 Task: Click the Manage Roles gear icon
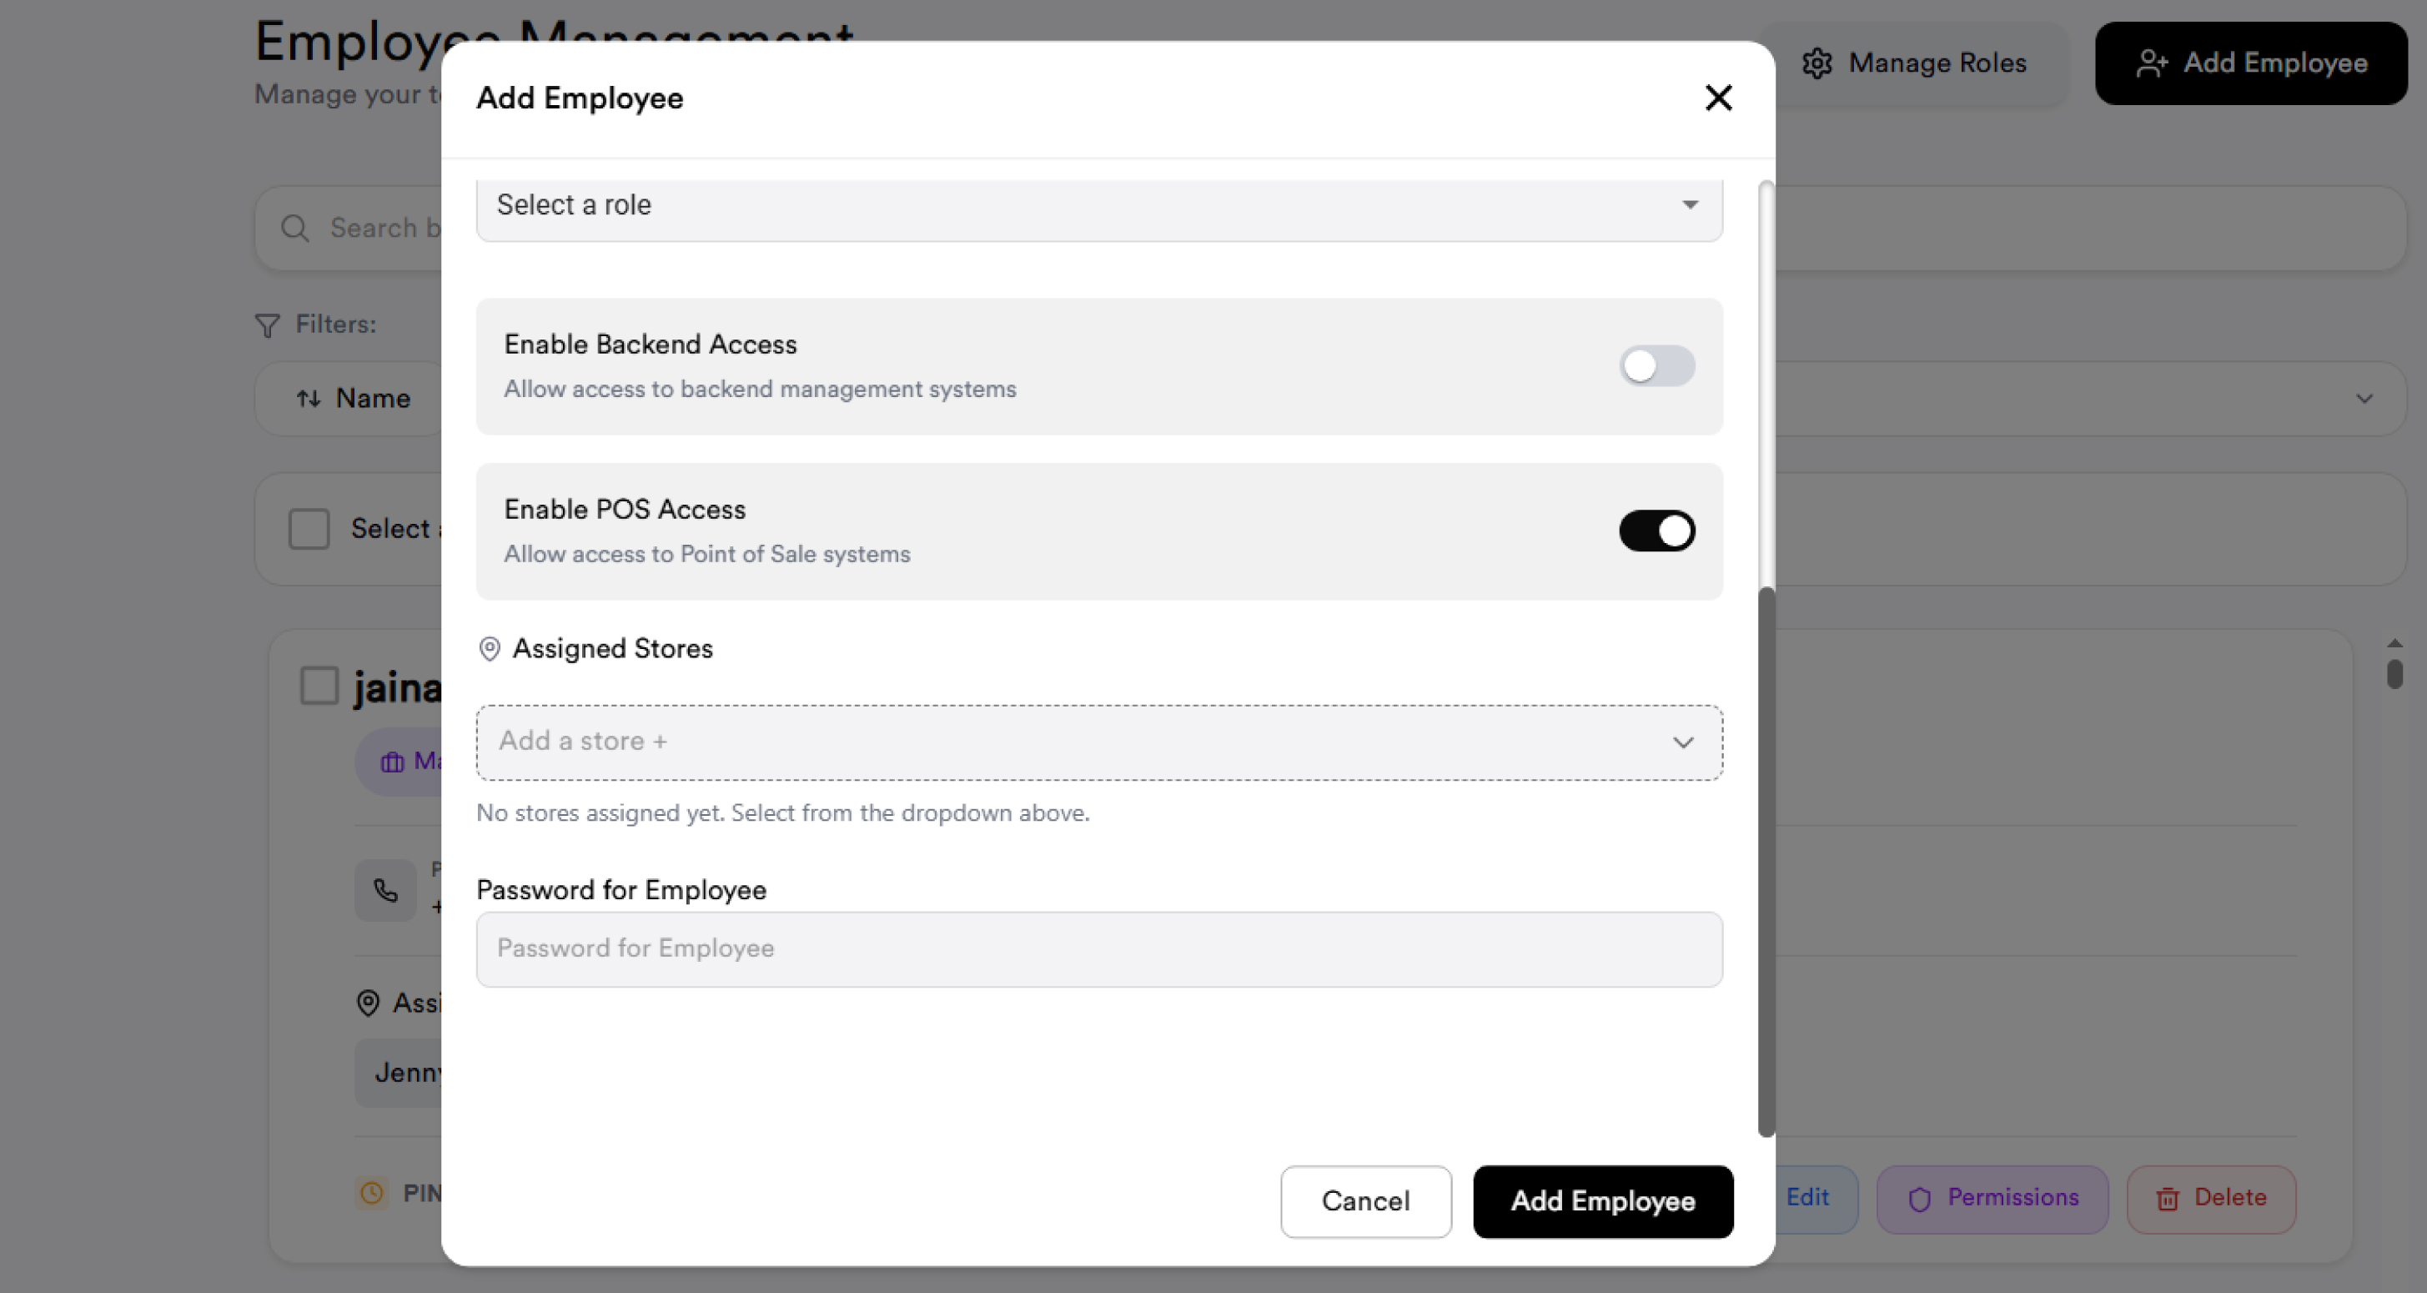click(1816, 63)
